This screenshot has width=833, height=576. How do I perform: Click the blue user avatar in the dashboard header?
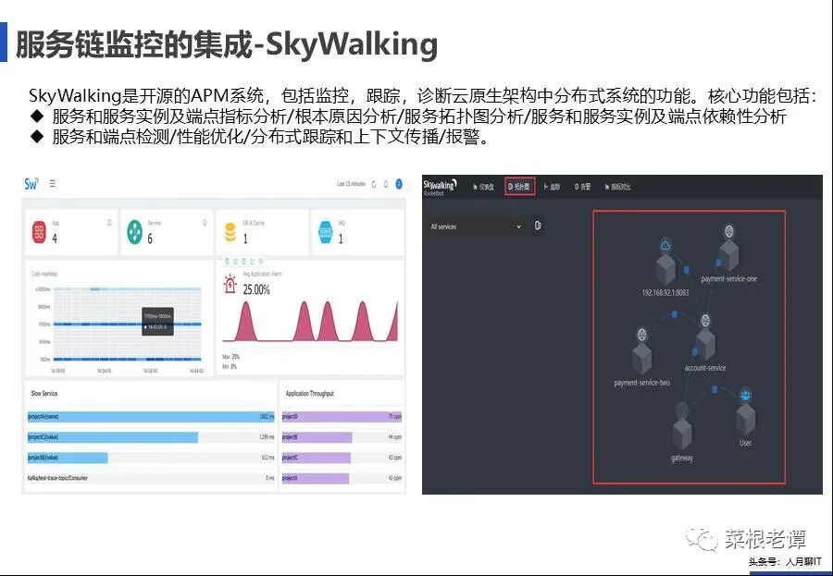point(399,184)
